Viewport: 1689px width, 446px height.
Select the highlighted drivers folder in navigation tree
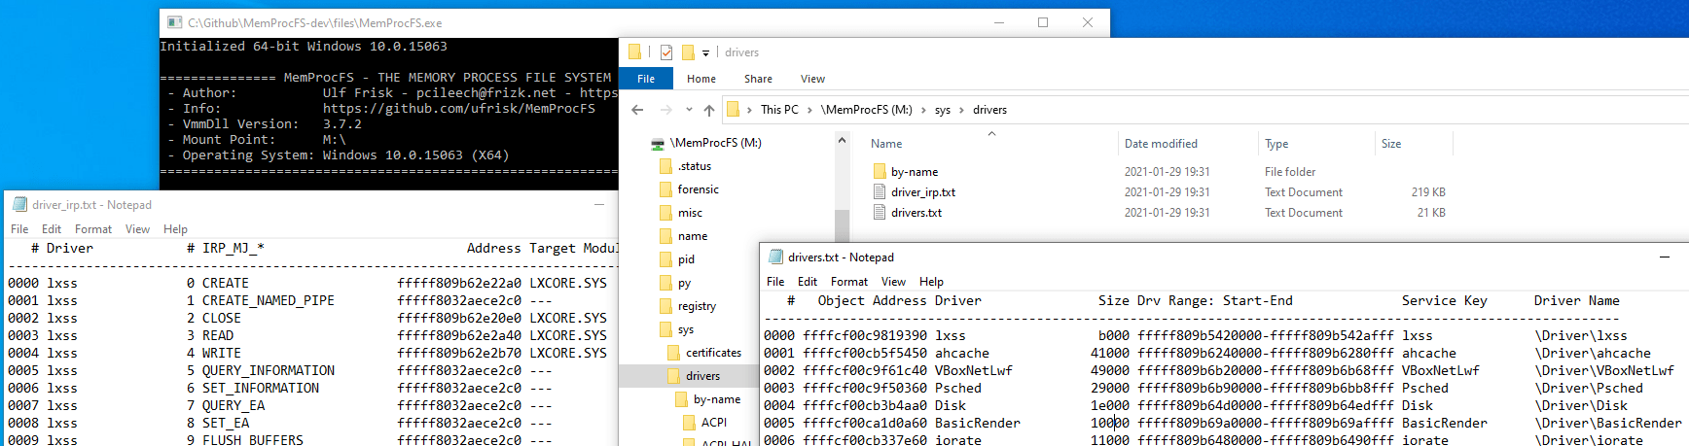point(702,376)
